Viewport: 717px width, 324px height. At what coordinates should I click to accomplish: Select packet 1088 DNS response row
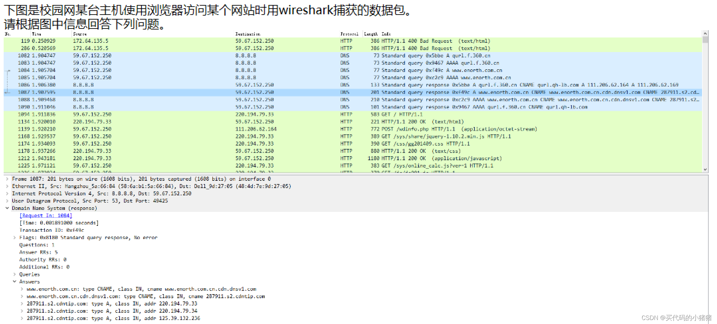[x=353, y=99]
